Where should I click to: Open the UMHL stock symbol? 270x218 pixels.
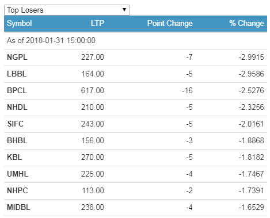[17, 174]
